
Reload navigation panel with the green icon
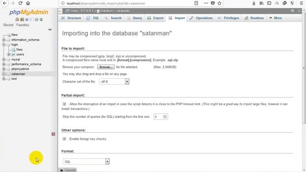41,20
